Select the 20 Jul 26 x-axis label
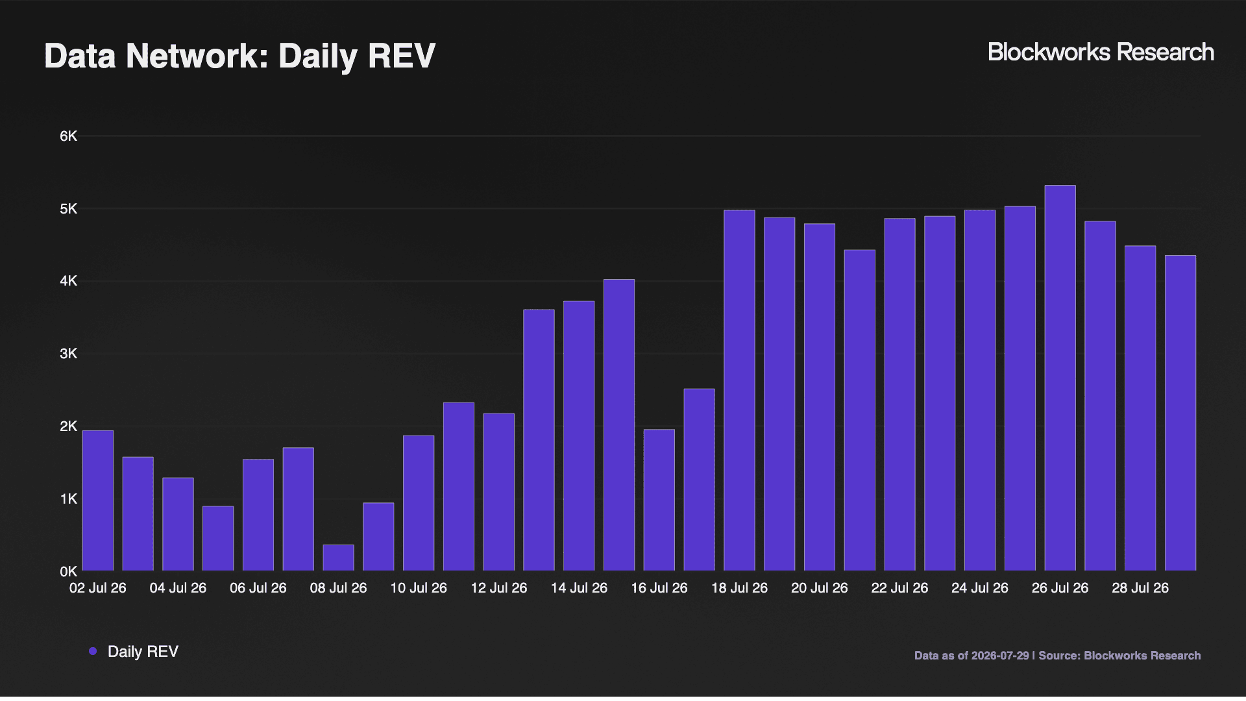The image size is (1246, 701). click(x=820, y=588)
